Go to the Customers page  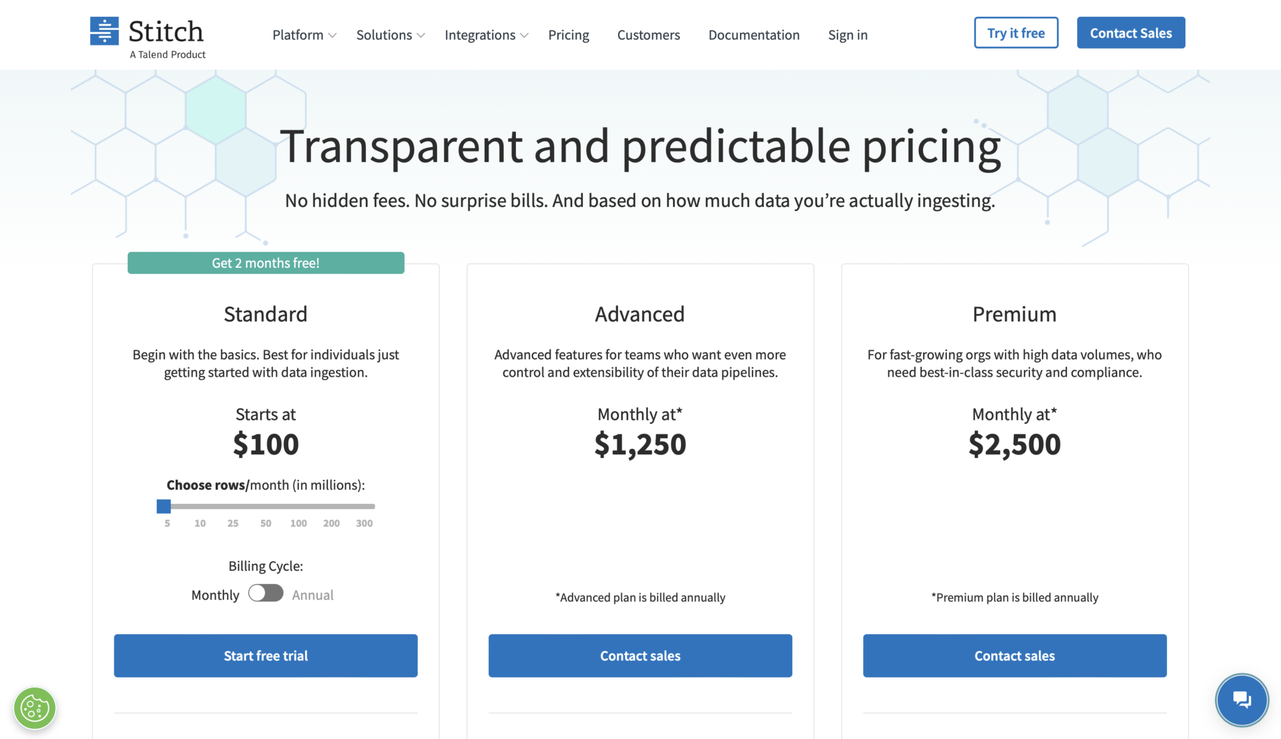click(x=648, y=35)
